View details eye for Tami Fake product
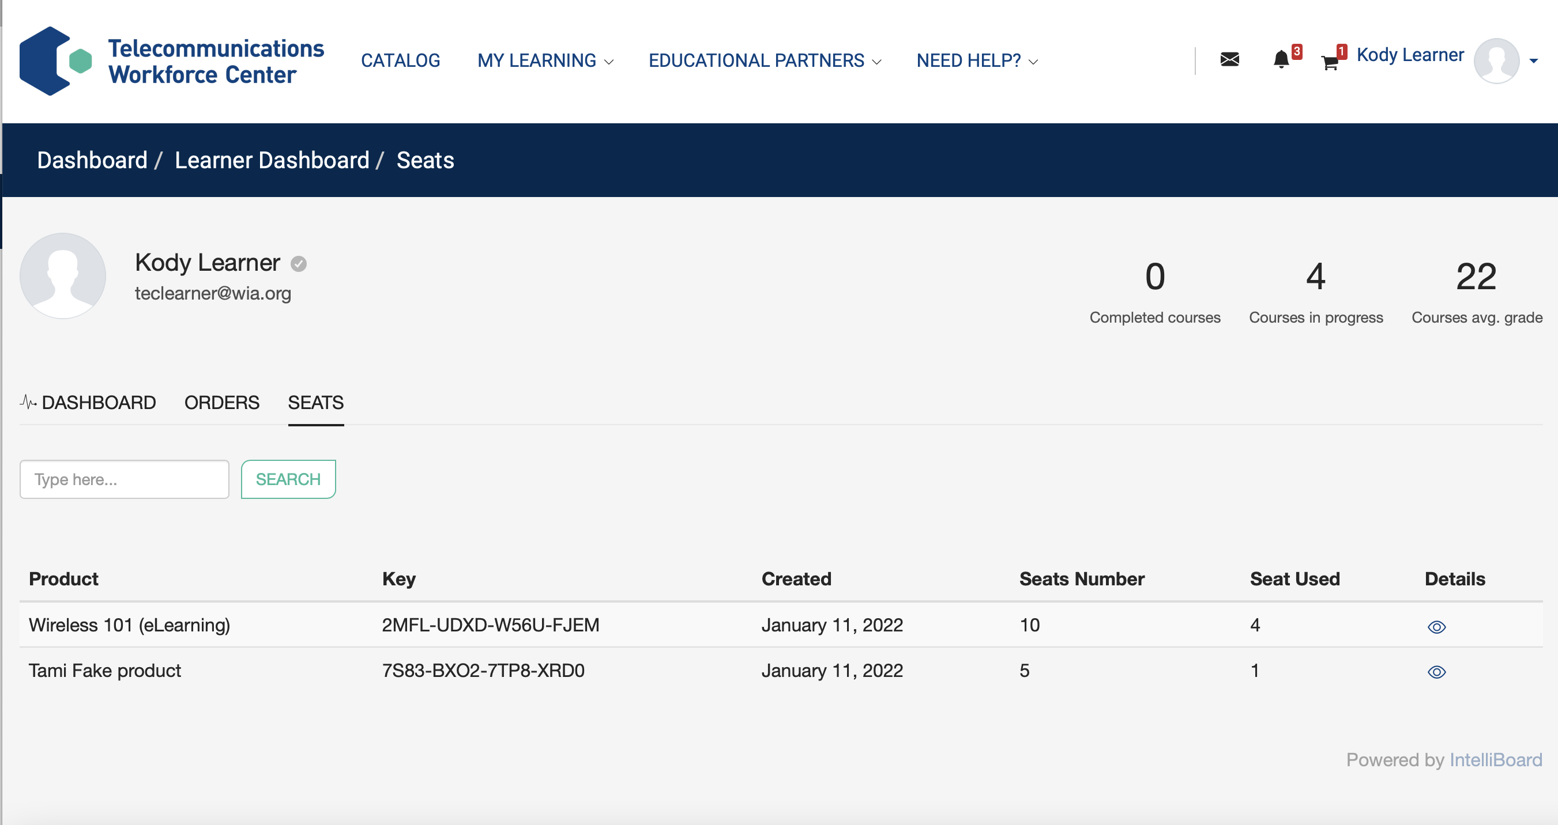Viewport: 1558px width, 825px height. pyautogui.click(x=1436, y=672)
